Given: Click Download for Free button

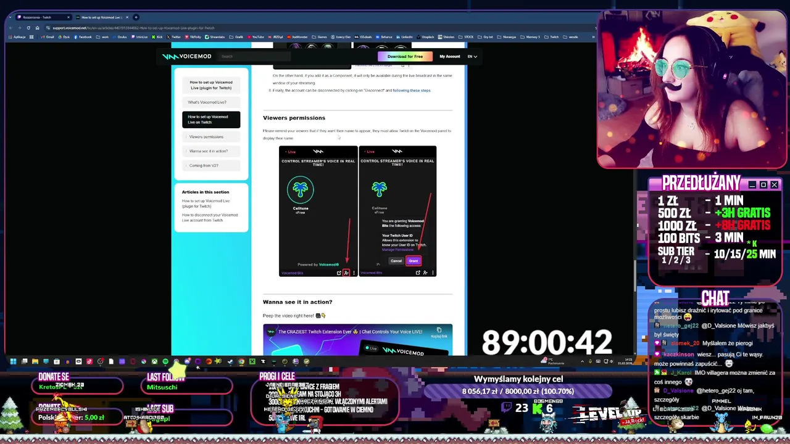Looking at the screenshot, I should pos(405,57).
